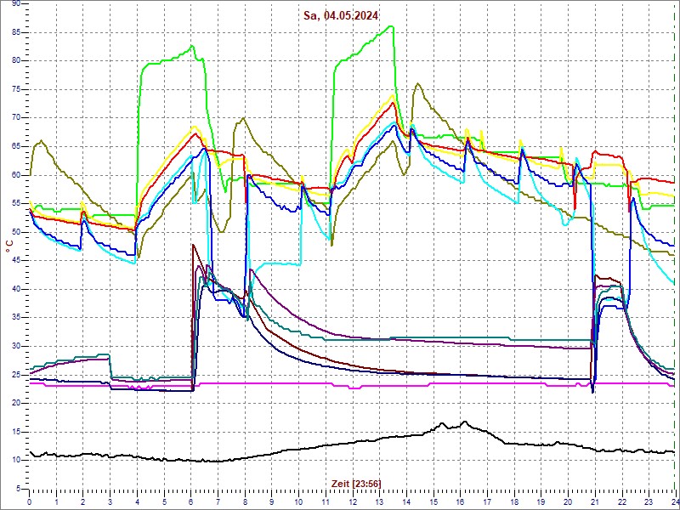The height and width of the screenshot is (510, 680).
Task: Click hour 20 on the bottom time axis
Action: pos(567,501)
